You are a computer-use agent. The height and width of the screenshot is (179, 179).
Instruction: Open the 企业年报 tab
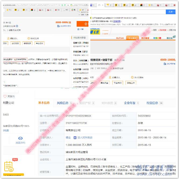coord(130,103)
